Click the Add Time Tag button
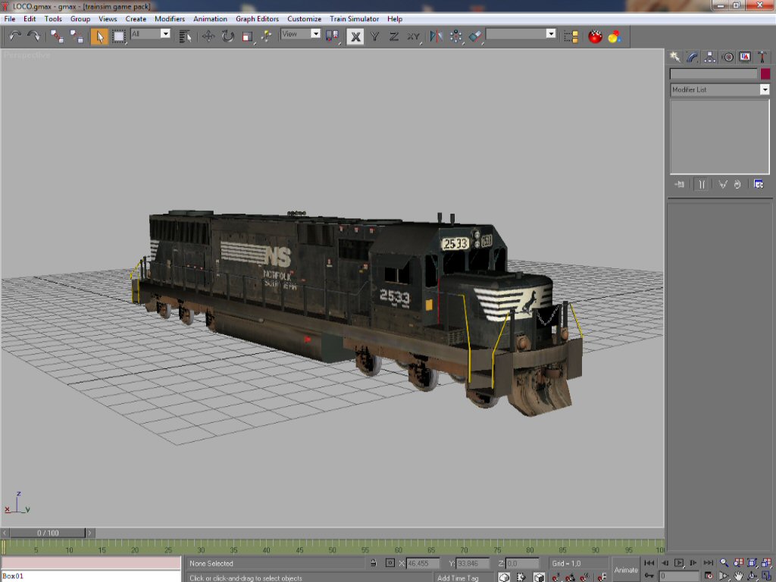Screen dimensions: 776x582 click(458, 577)
